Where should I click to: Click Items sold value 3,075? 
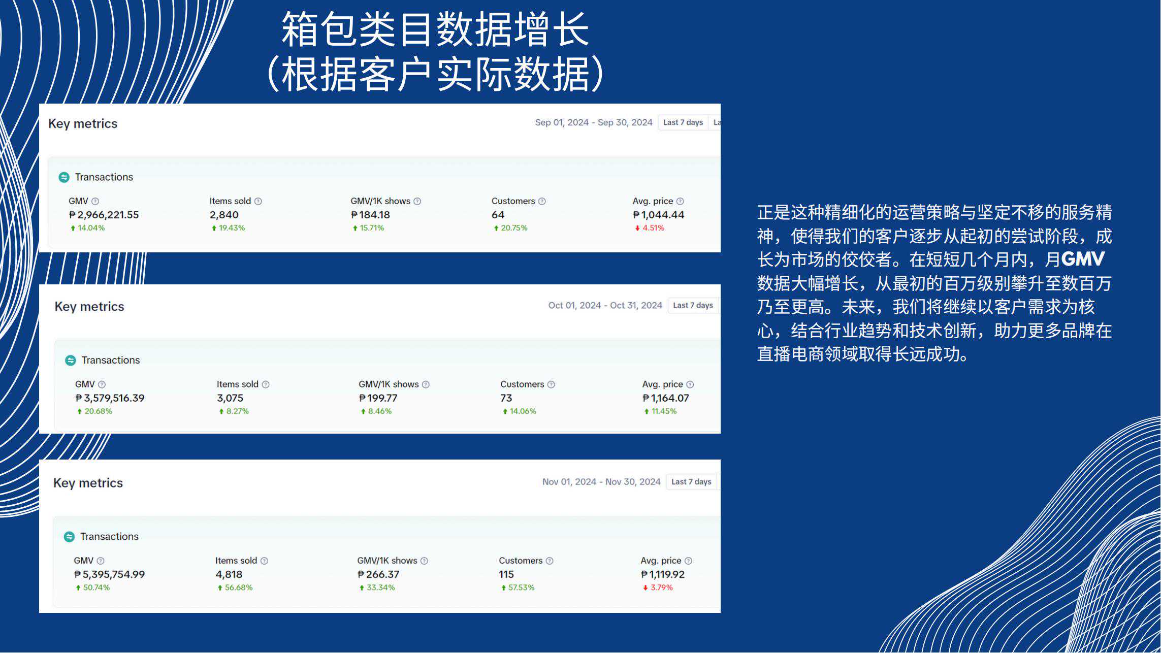point(230,399)
